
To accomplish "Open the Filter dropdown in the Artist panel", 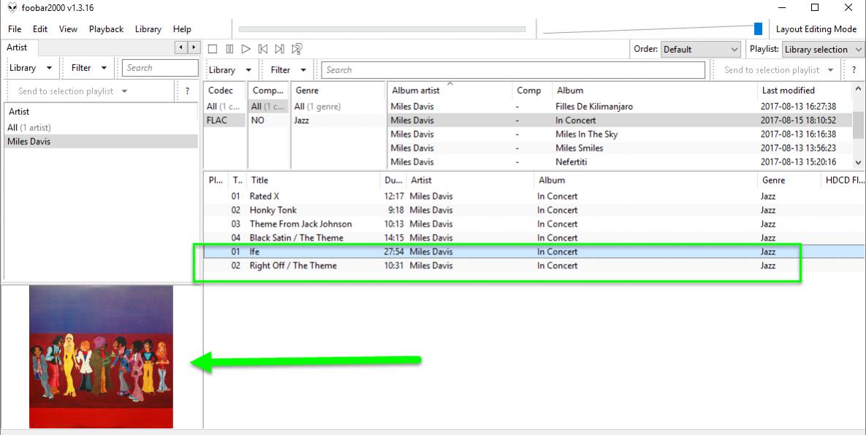I will pyautogui.click(x=89, y=68).
